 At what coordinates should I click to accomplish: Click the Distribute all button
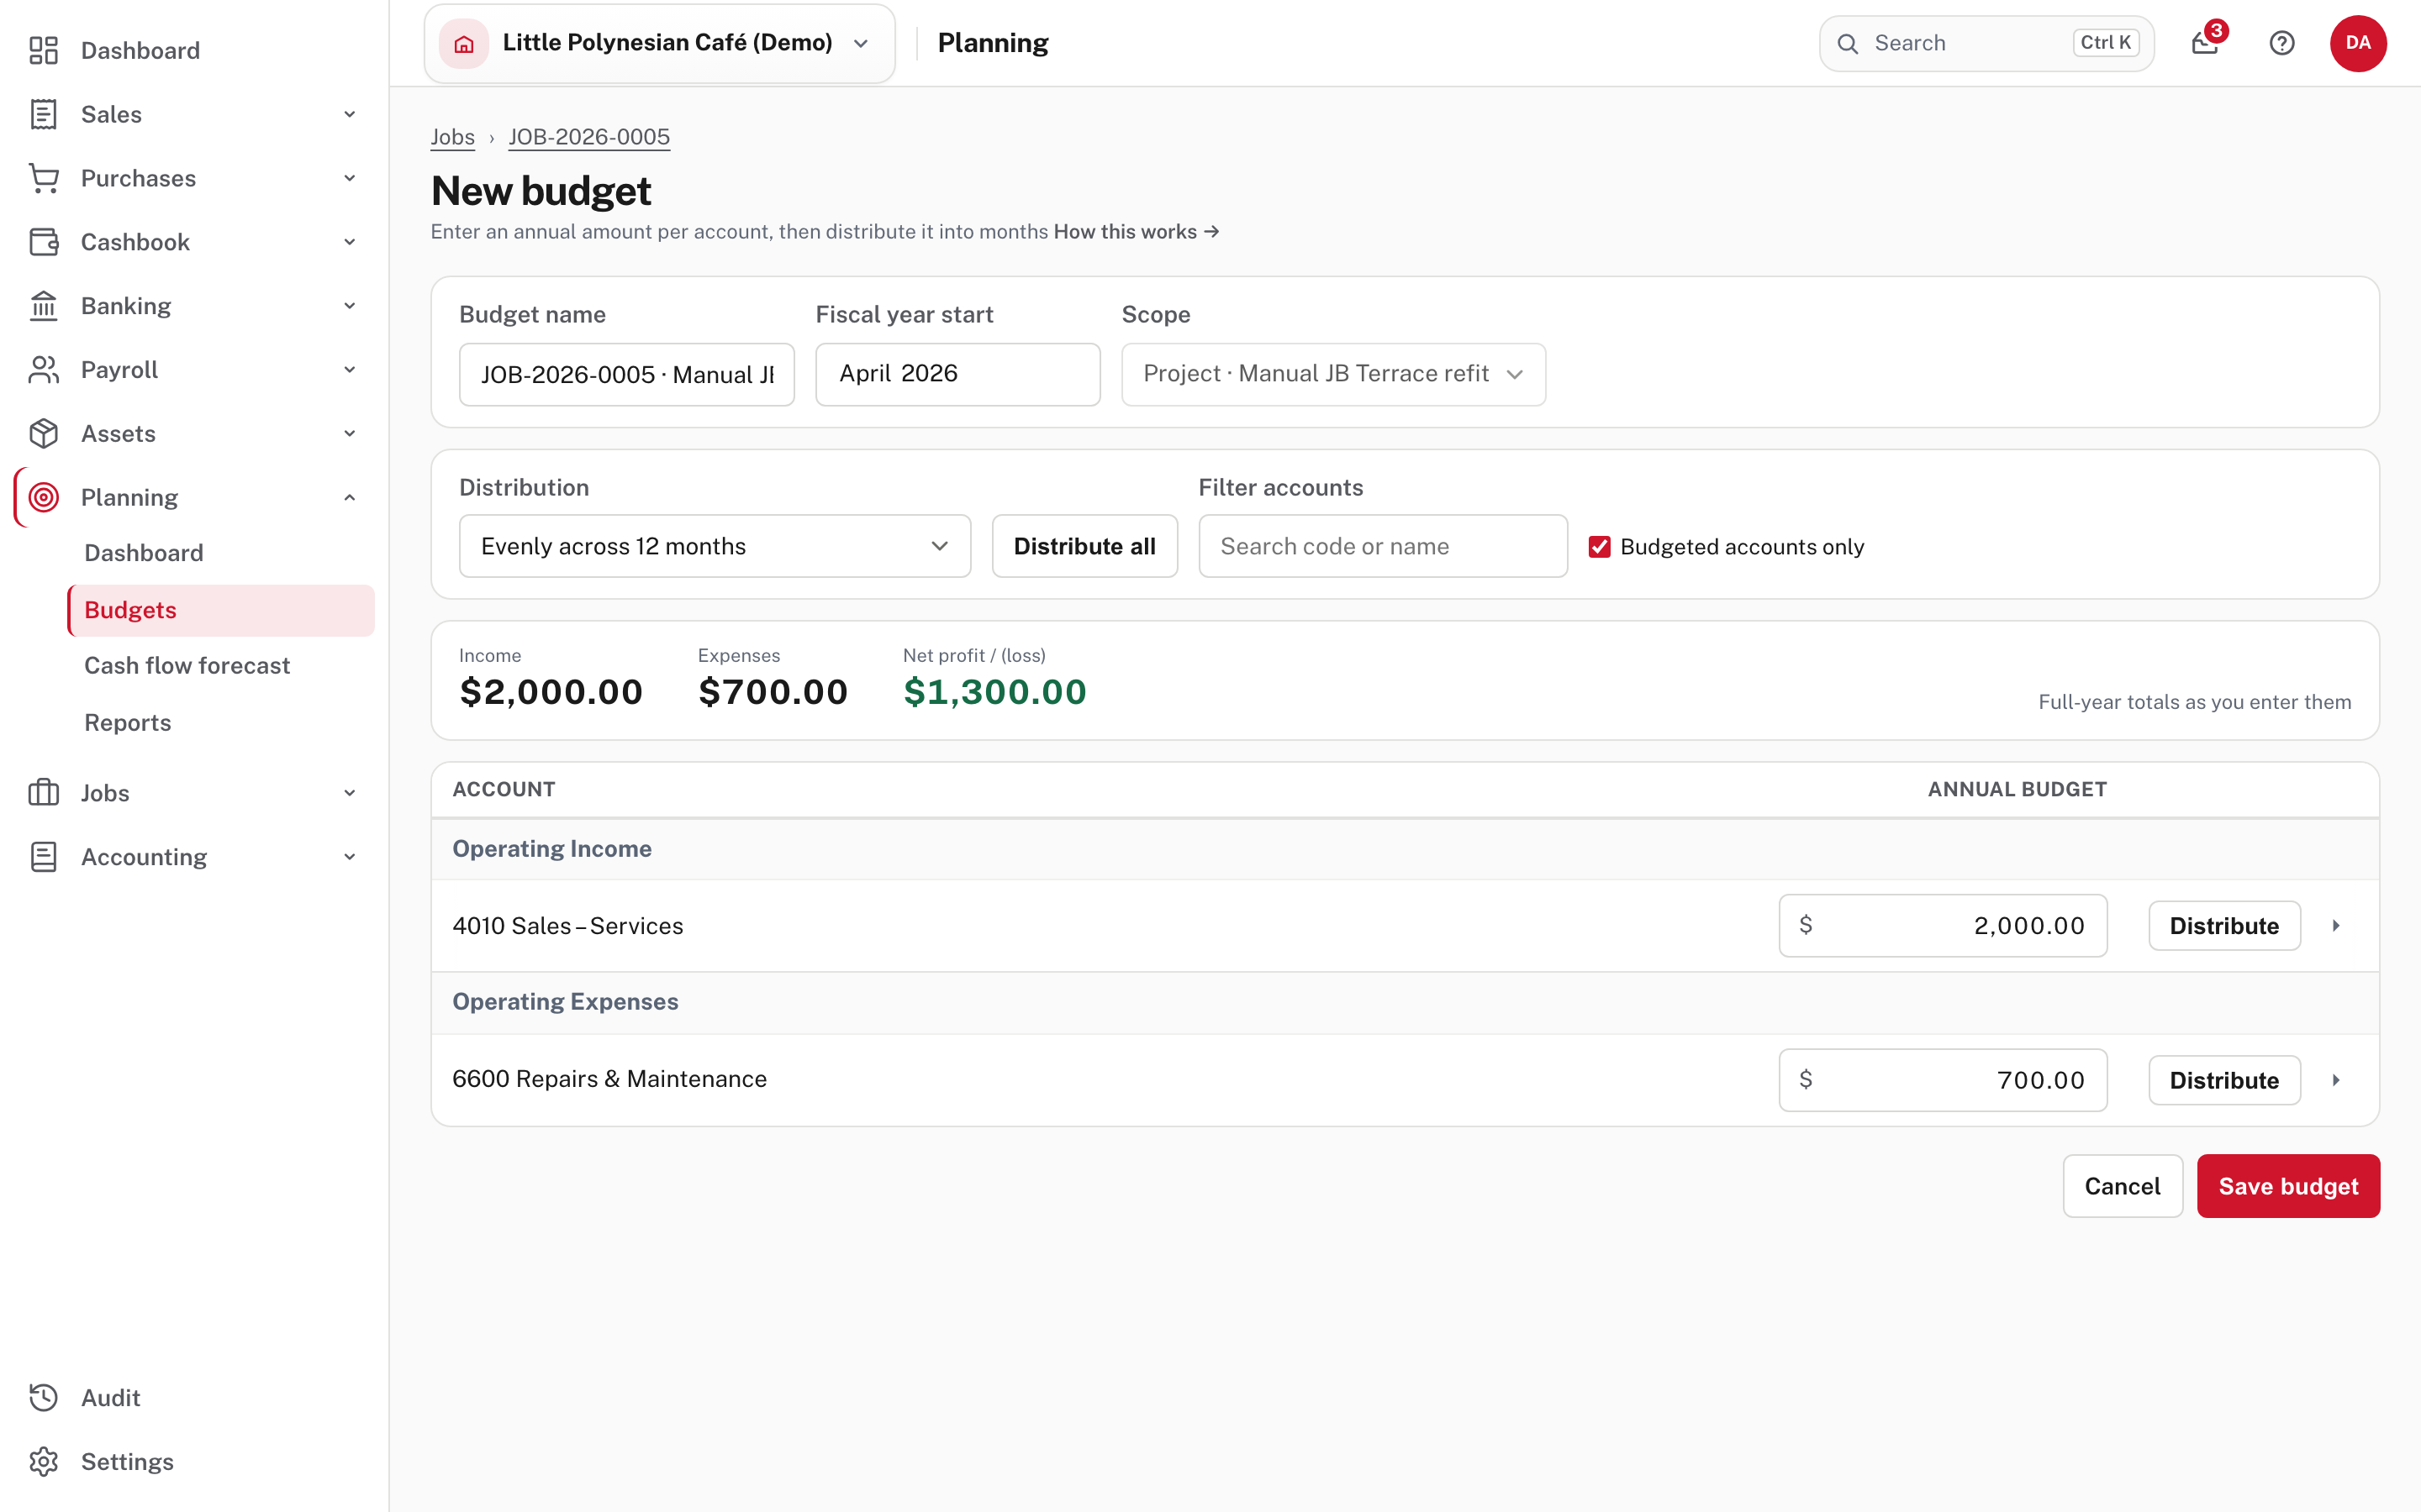(1084, 546)
